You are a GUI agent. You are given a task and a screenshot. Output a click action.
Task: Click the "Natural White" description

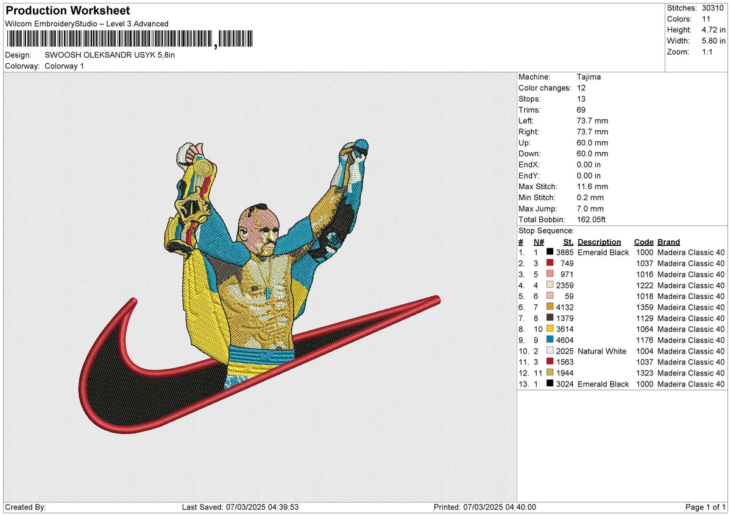(602, 350)
